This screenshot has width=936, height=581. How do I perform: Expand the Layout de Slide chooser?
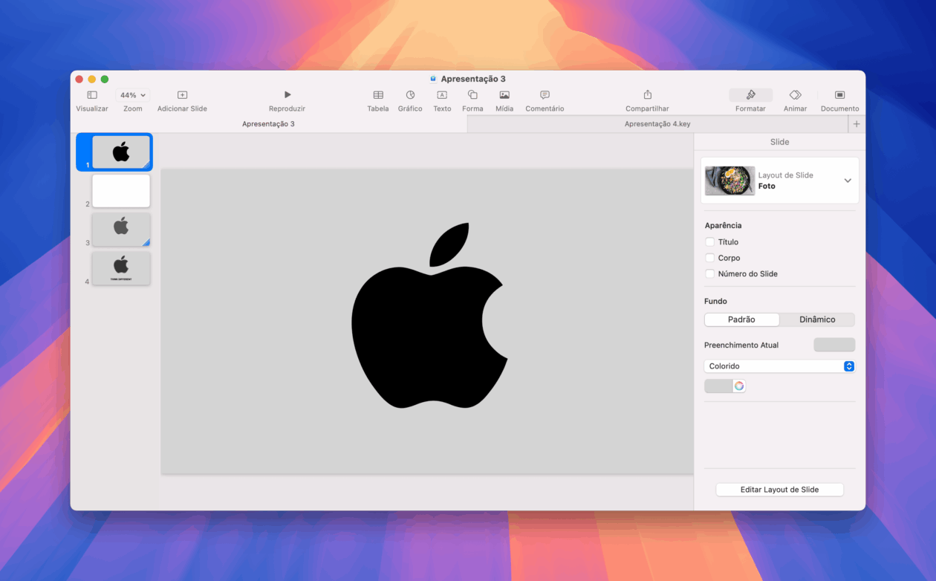[848, 181]
